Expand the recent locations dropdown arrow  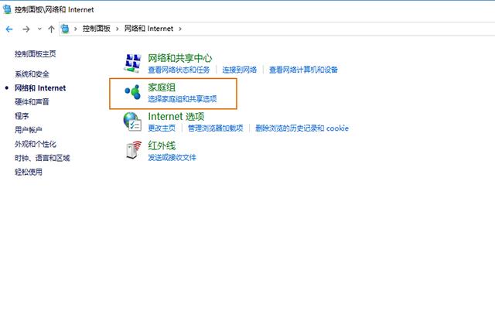[x=39, y=29]
